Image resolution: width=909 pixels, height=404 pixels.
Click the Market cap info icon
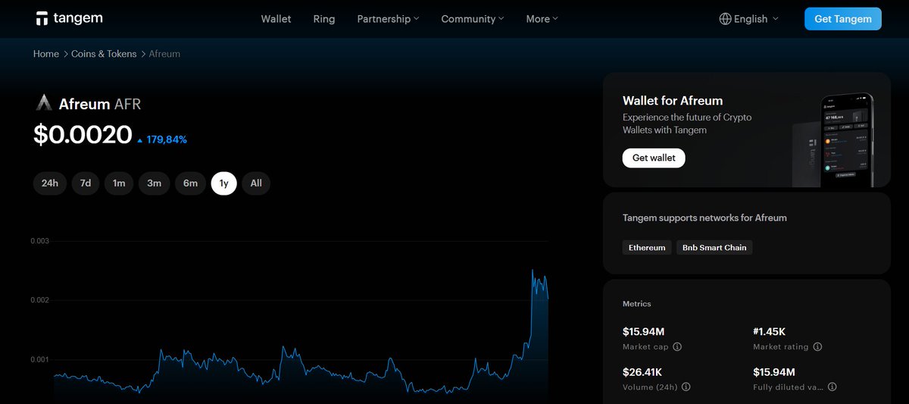click(677, 346)
